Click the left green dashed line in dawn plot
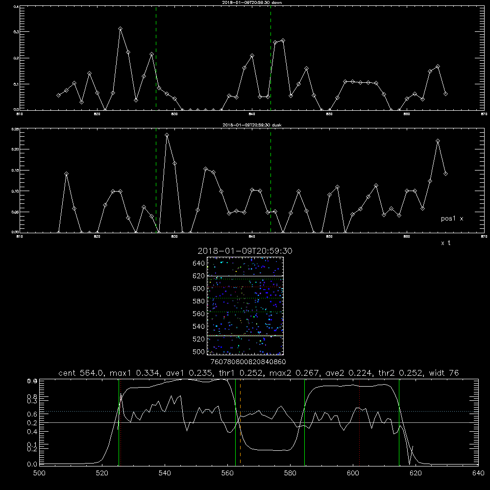This screenshot has height=490, width=490. [156, 58]
